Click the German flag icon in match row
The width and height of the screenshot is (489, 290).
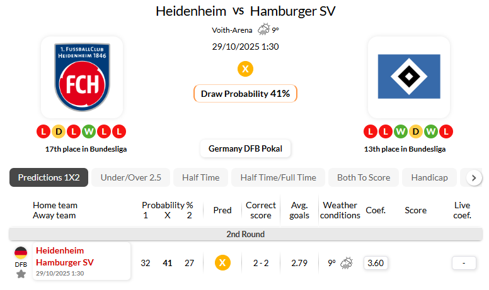coord(21,253)
